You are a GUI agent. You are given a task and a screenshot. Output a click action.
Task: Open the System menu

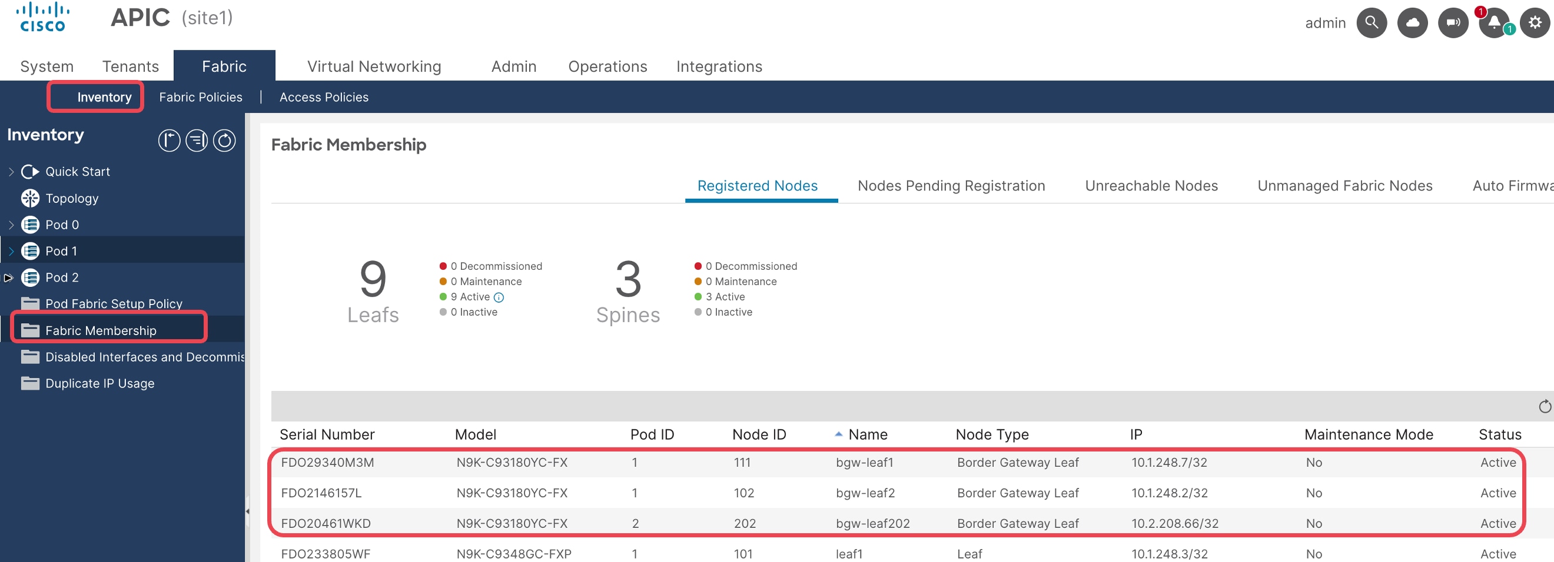click(47, 66)
